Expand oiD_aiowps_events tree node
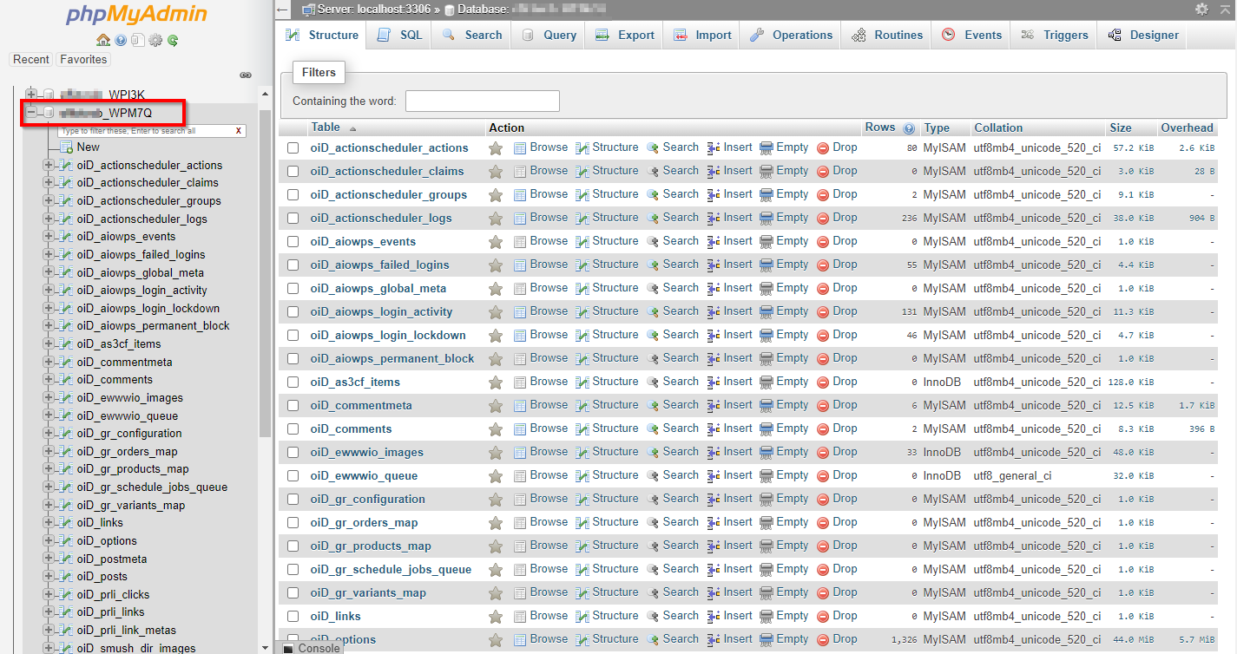The width and height of the screenshot is (1237, 654). click(49, 237)
